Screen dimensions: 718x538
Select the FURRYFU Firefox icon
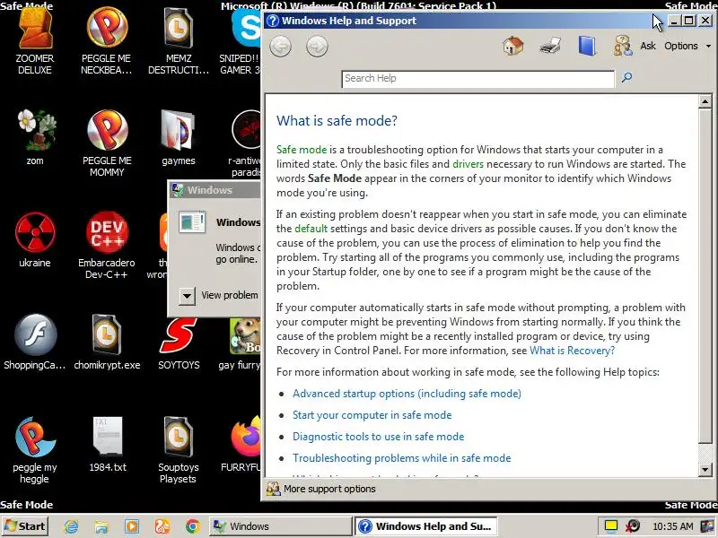[x=241, y=445]
